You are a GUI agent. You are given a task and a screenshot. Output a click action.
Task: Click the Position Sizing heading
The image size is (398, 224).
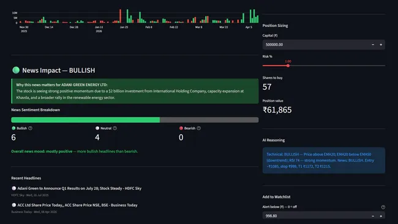[275, 26]
